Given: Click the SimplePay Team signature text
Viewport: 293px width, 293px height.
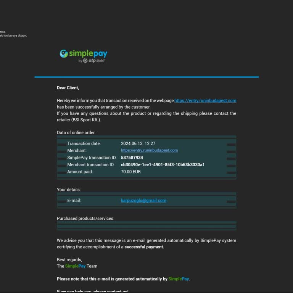Looking at the screenshot, I should click(77, 266).
